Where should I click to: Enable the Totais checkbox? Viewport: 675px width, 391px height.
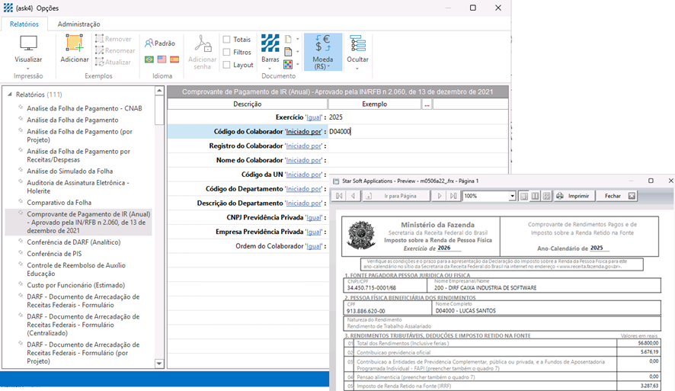tap(227, 40)
